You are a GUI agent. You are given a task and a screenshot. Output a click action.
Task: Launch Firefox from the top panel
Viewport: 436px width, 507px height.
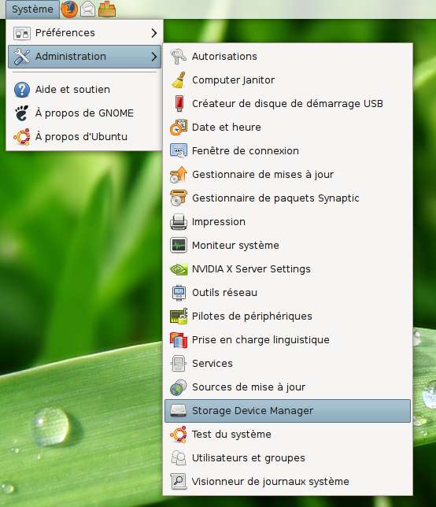pos(69,9)
